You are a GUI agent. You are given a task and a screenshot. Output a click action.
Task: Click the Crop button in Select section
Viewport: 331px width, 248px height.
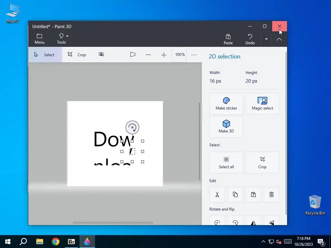pyautogui.click(x=262, y=163)
